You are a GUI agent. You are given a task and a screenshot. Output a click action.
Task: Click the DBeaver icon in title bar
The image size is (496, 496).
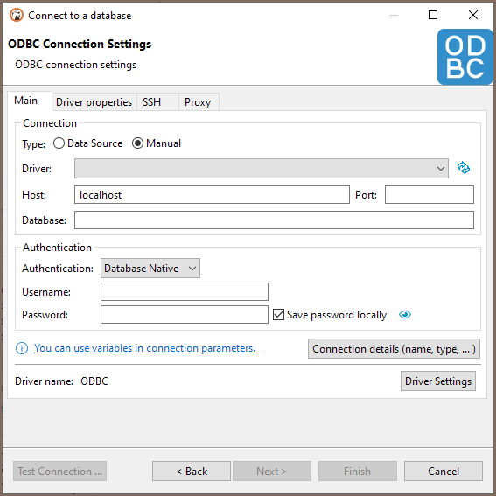tap(17, 15)
